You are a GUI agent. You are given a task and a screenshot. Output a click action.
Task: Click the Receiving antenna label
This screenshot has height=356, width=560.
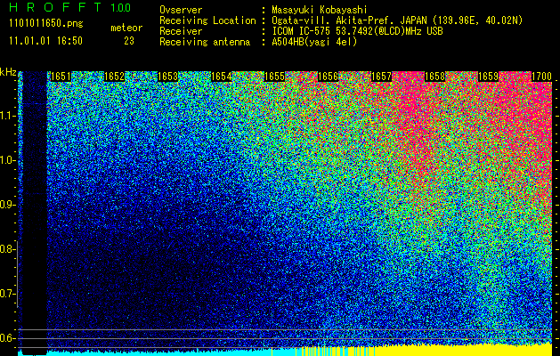coord(205,43)
